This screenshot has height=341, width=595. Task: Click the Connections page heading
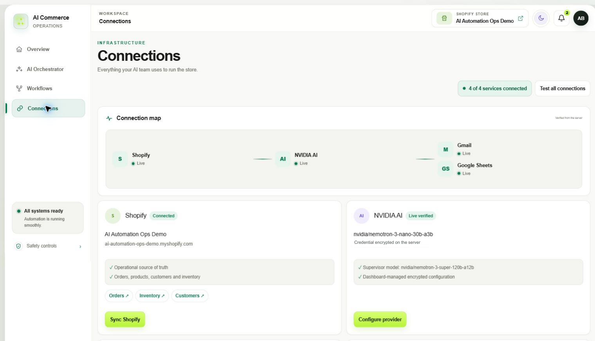pyautogui.click(x=139, y=56)
